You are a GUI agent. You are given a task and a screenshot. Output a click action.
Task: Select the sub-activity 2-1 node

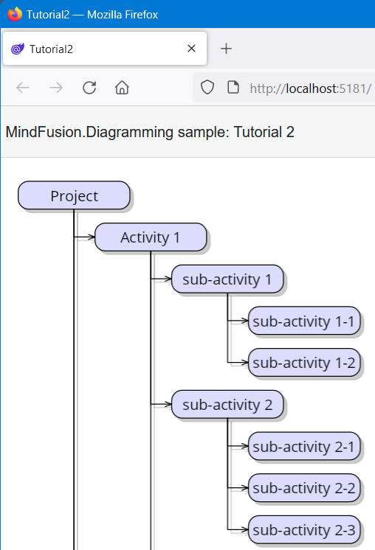[x=304, y=446]
